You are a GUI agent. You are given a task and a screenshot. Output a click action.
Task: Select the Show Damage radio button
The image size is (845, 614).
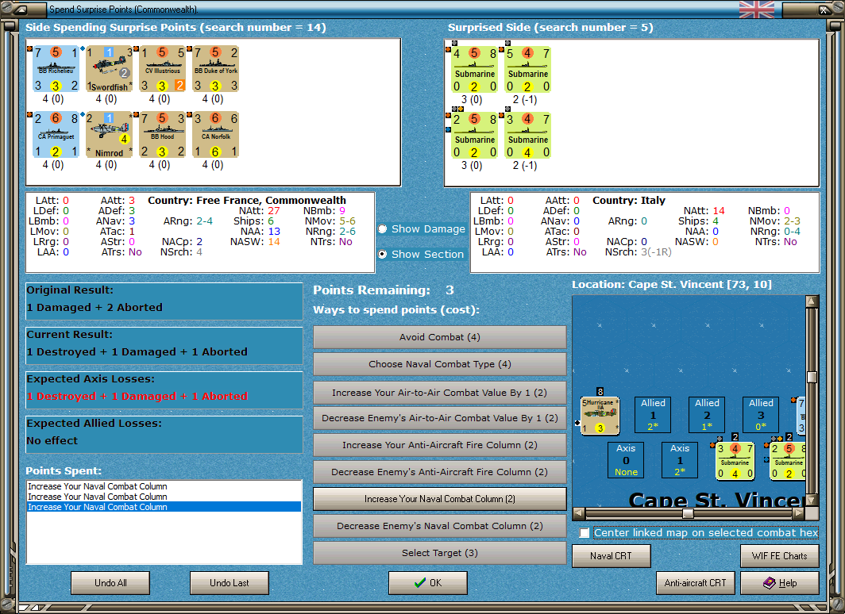383,228
